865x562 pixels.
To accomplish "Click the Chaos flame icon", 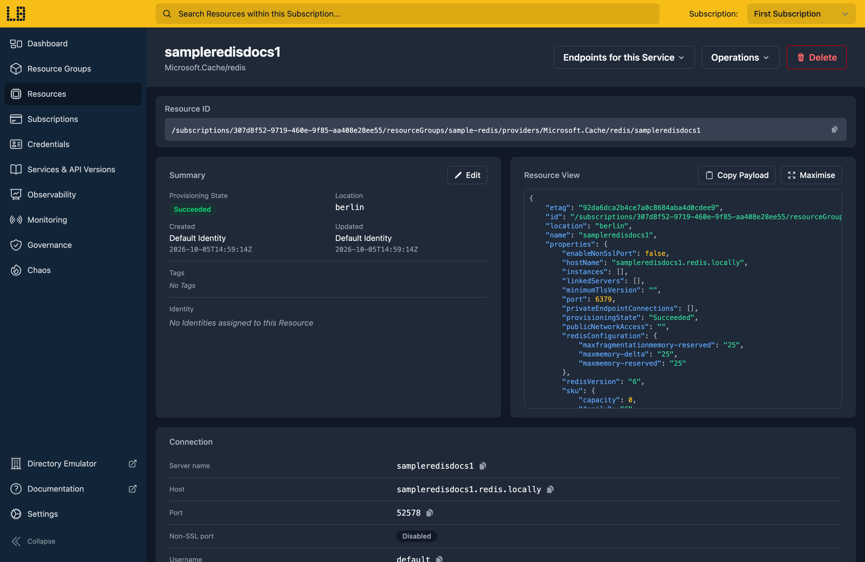I will click(16, 270).
